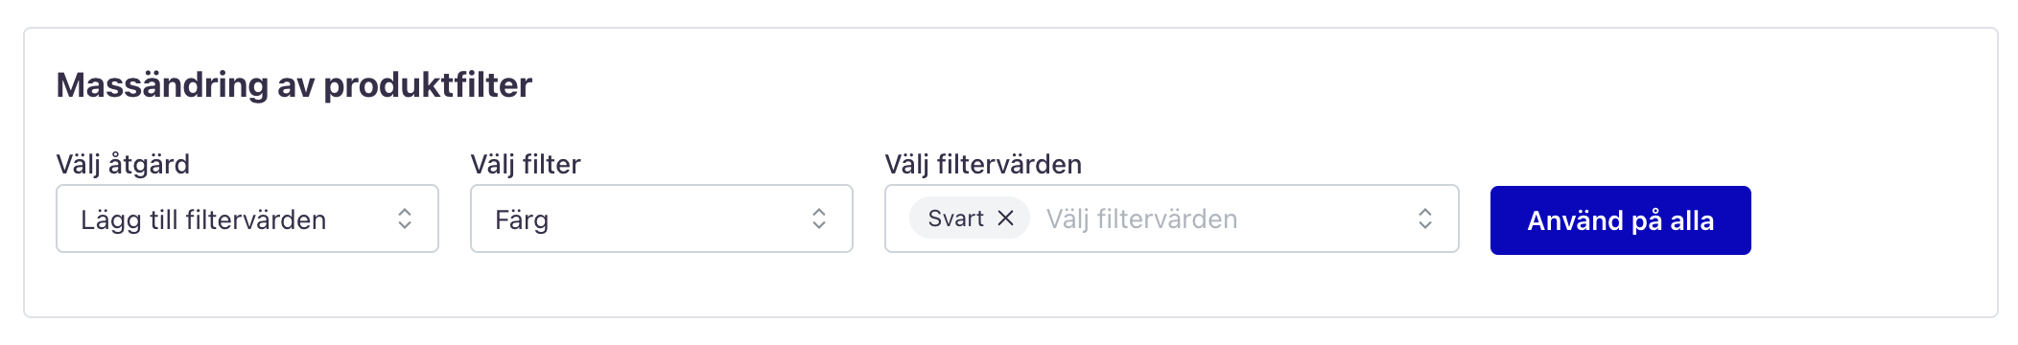Click the chevron icon in Välj åtgärd selector
This screenshot has height=345, width=2018.
[x=405, y=219]
